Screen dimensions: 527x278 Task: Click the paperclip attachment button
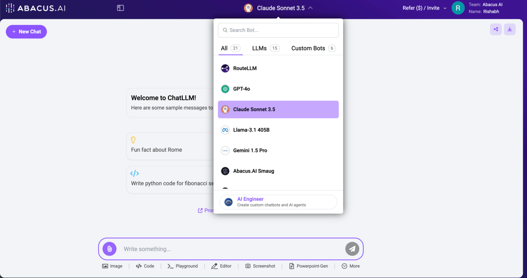pos(109,249)
